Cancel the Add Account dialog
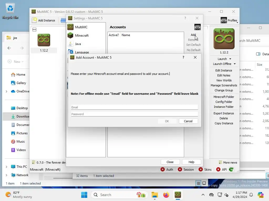This screenshot has height=201, width=269. click(x=188, y=121)
